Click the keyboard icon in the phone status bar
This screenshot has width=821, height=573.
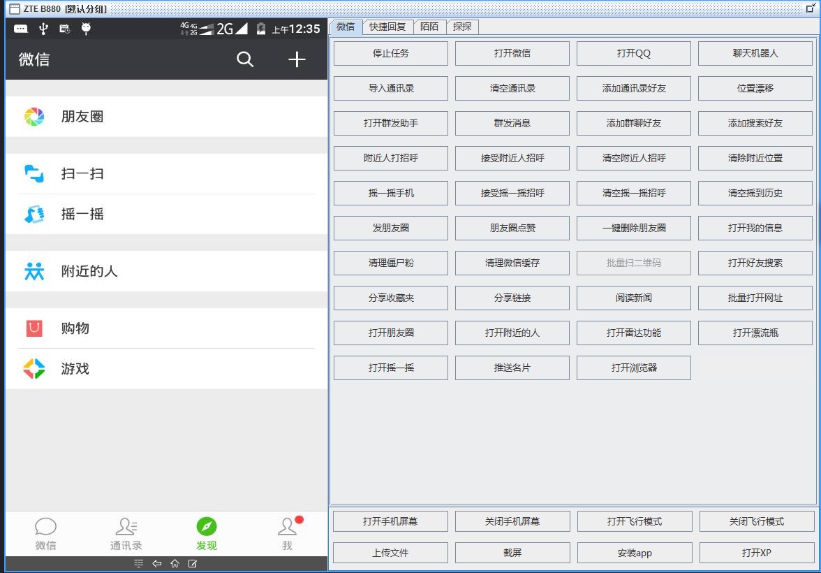point(21,29)
